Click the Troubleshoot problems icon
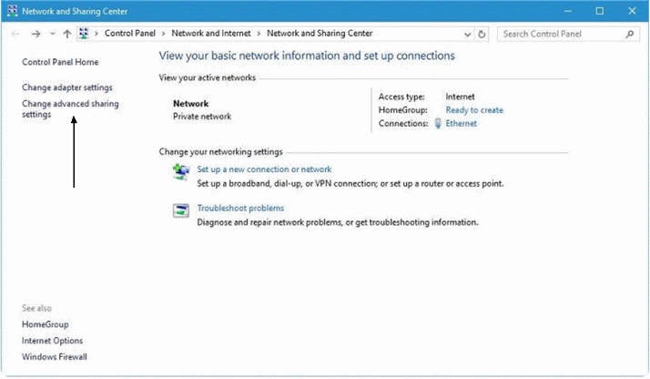This screenshot has height=379, width=650. pyautogui.click(x=181, y=210)
